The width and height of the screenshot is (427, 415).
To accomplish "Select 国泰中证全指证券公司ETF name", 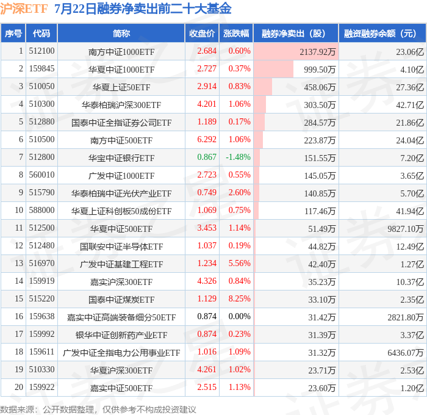I will click(121, 123).
